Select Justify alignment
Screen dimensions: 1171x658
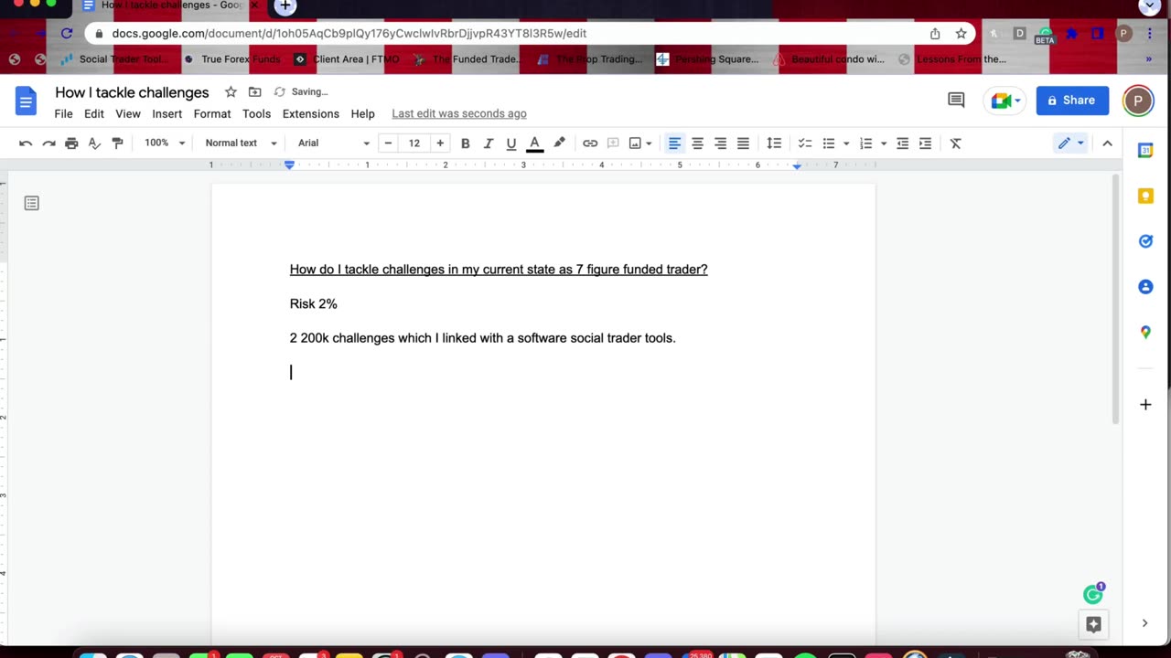(x=743, y=143)
